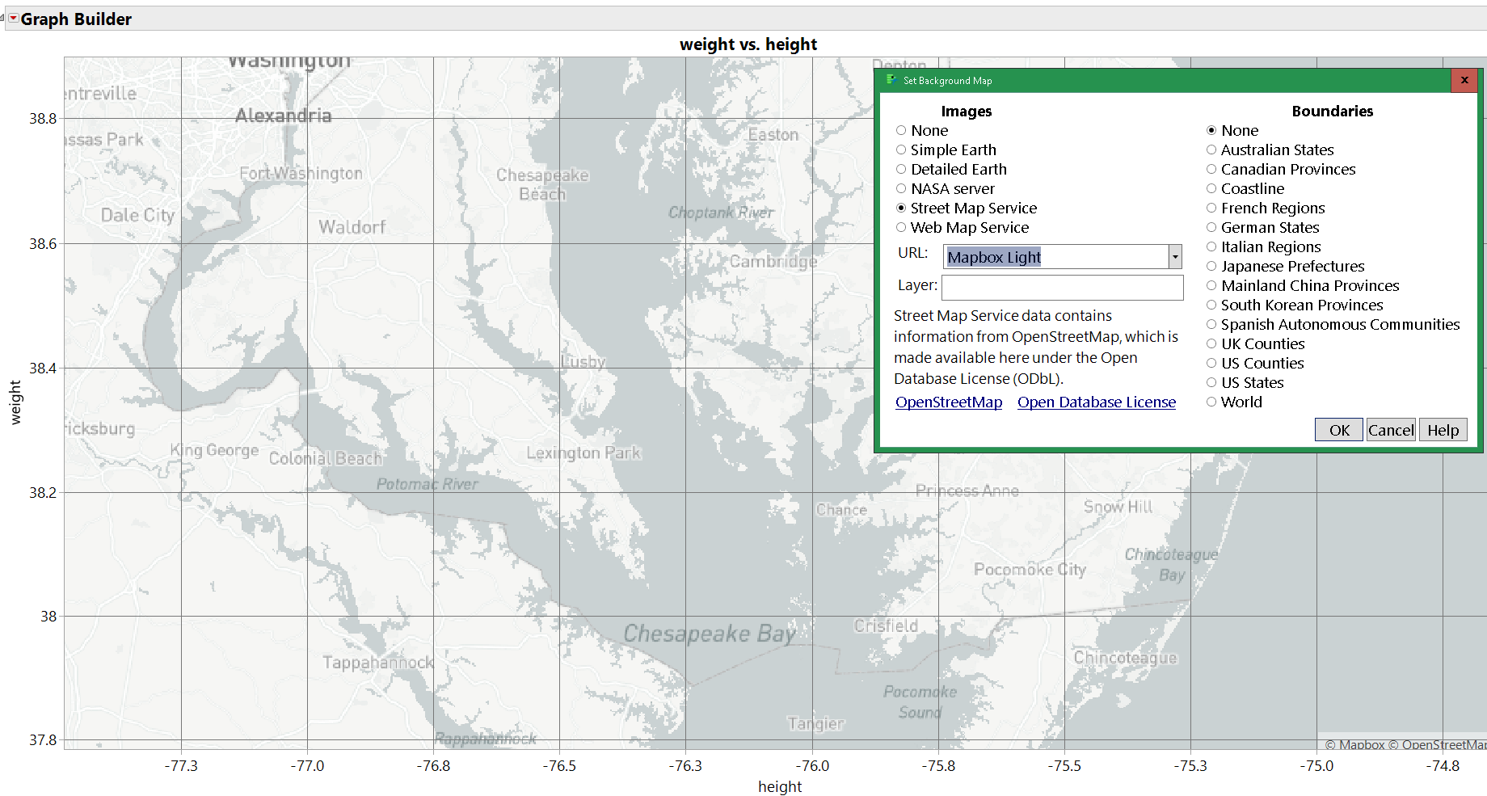Select World boundary option
This screenshot has height=796, width=1487.
(x=1211, y=402)
